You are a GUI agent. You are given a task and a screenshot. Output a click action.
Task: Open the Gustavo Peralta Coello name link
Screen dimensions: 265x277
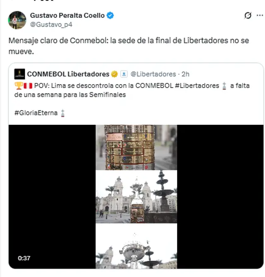(x=67, y=15)
